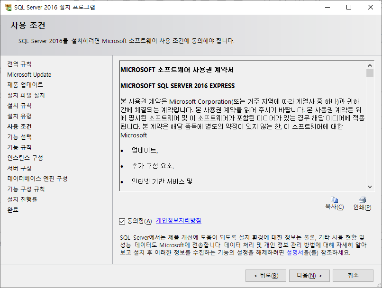Select the 기능 선택 step
Image resolution: width=382 pixels, height=288 pixels.
tap(19, 137)
